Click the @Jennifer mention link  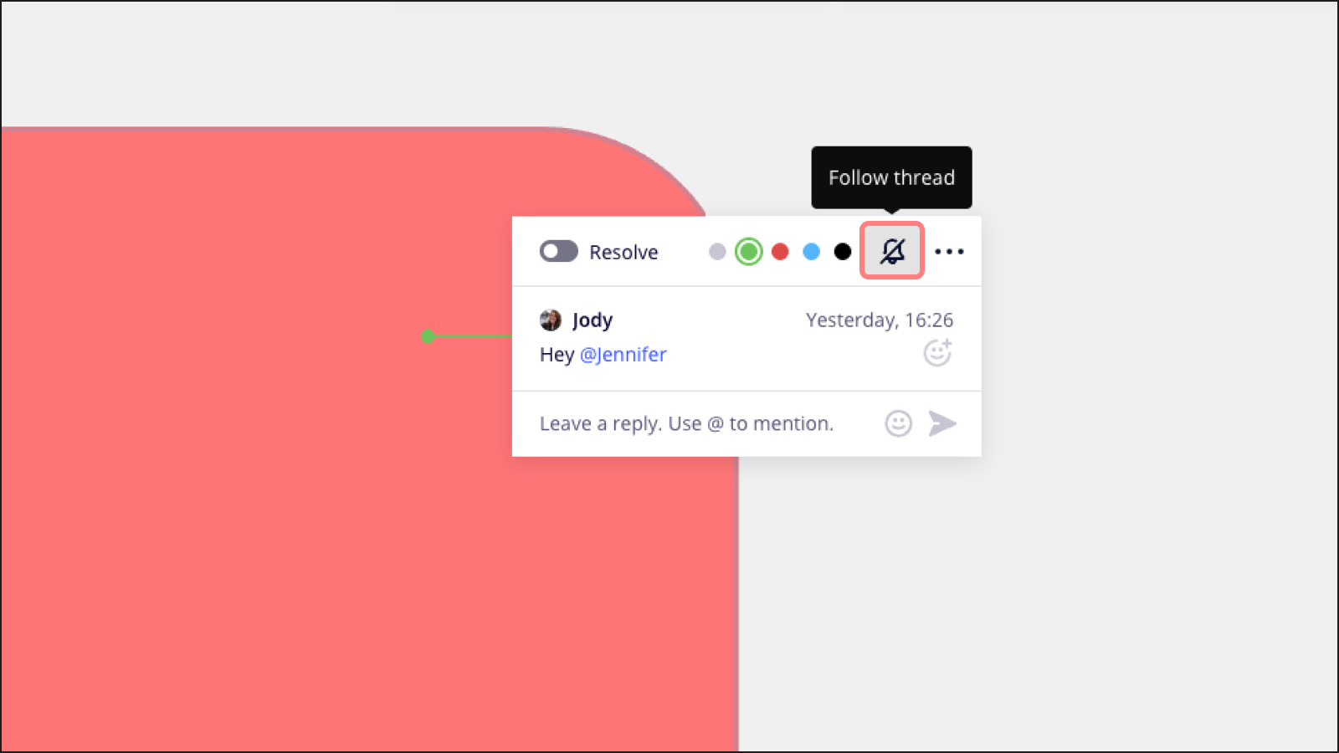(x=623, y=355)
